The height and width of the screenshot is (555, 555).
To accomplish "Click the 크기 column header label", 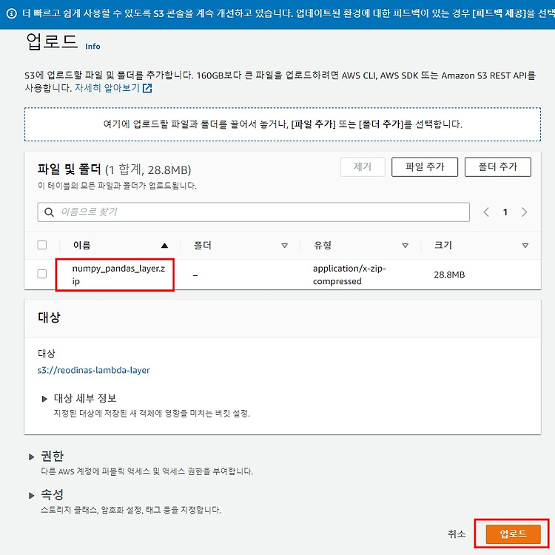I will (x=443, y=245).
